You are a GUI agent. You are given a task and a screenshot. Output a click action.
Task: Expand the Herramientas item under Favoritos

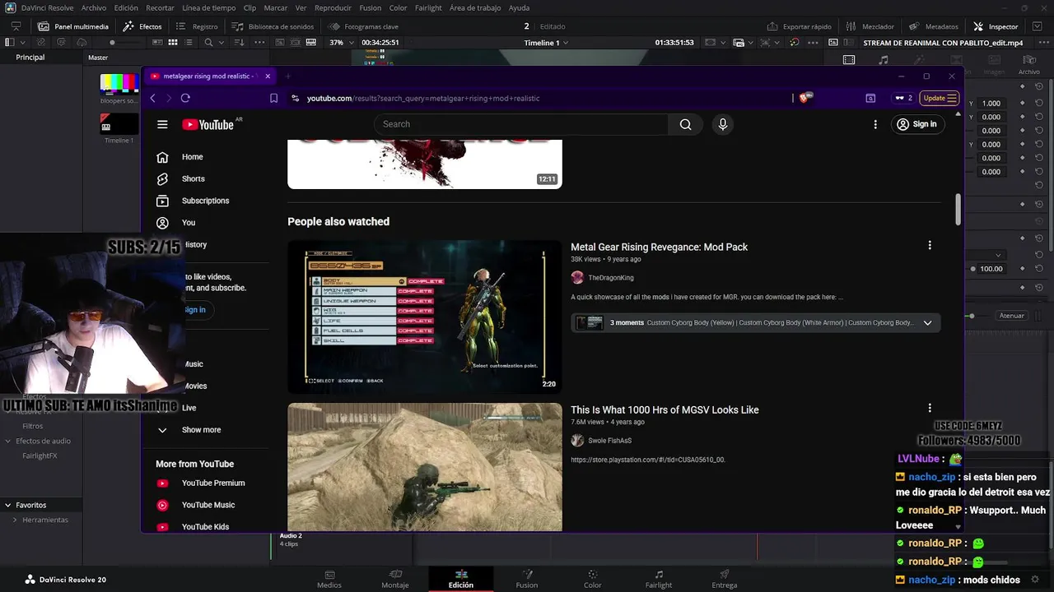coord(15,520)
